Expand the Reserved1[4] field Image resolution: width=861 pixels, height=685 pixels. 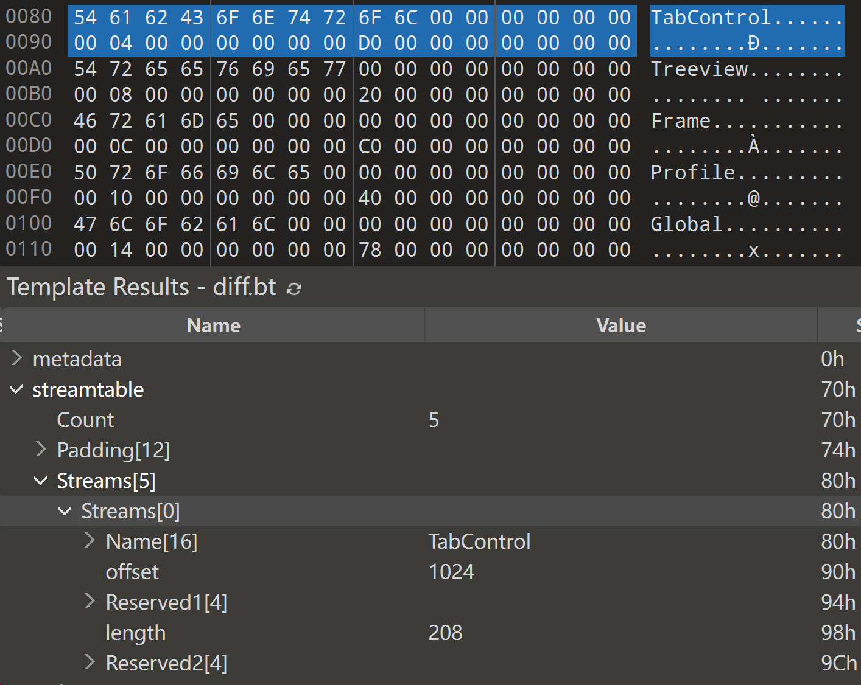(x=90, y=602)
